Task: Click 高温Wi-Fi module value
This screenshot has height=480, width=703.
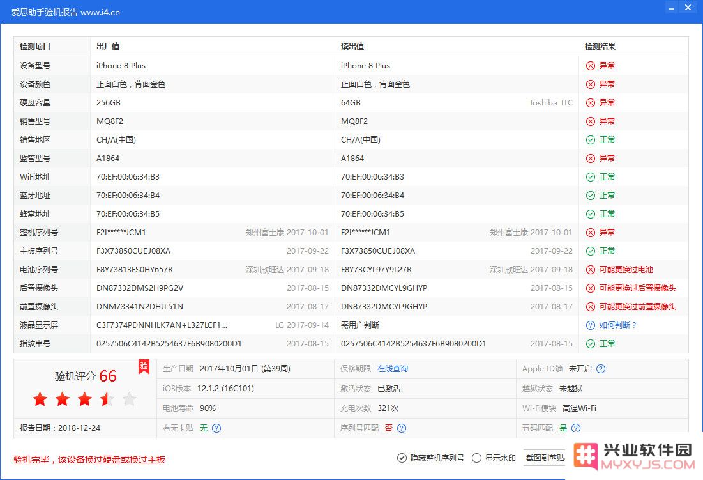Action: (579, 408)
